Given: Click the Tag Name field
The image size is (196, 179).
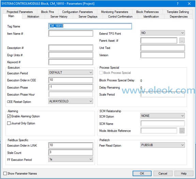Looking at the screenshot, I should [x=90, y=26].
